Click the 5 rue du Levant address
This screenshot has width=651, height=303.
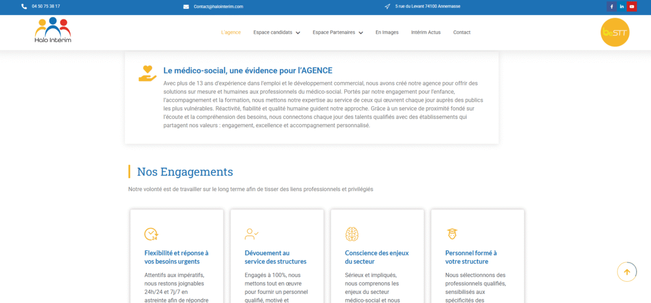428,6
